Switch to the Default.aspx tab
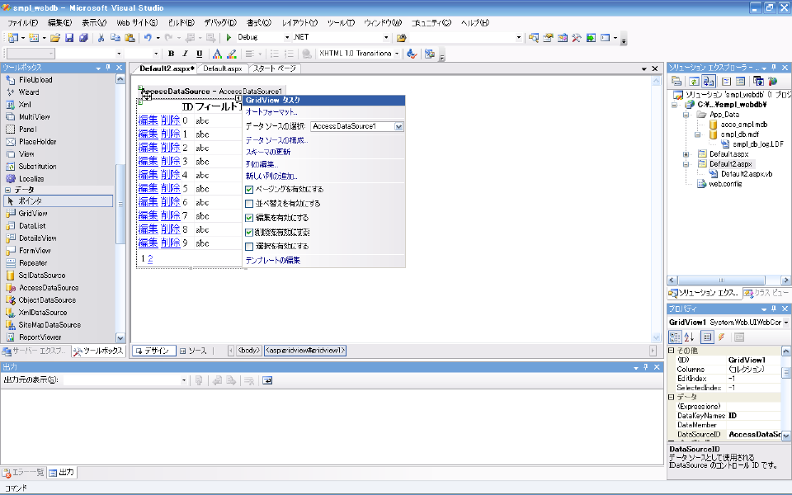The image size is (792, 495). pyautogui.click(x=223, y=68)
